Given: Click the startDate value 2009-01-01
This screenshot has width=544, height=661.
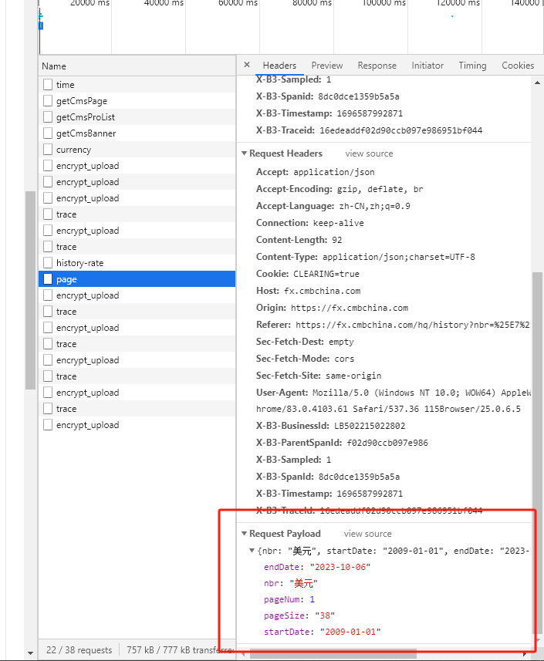Looking at the screenshot, I should coord(350,632).
